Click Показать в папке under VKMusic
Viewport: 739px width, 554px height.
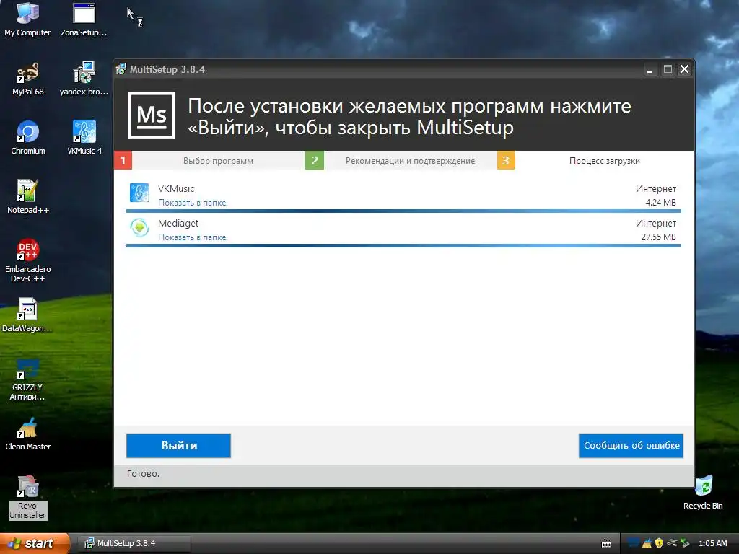(x=192, y=203)
